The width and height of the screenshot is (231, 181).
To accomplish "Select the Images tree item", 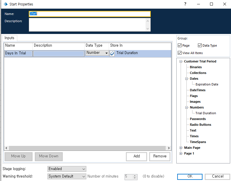I will tap(195, 102).
